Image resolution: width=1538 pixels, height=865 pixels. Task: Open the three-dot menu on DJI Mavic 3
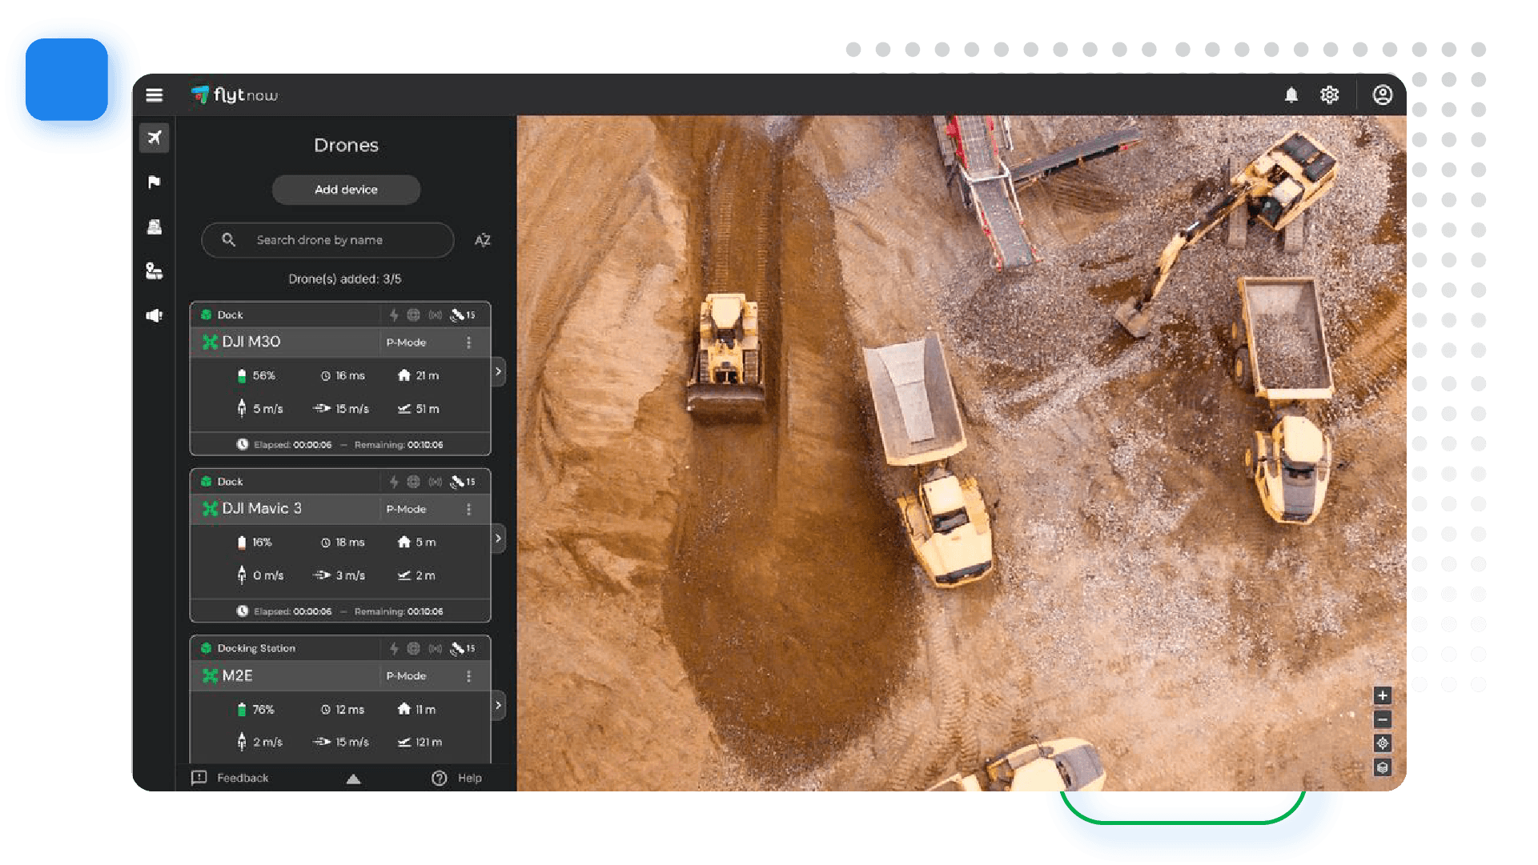[469, 509]
